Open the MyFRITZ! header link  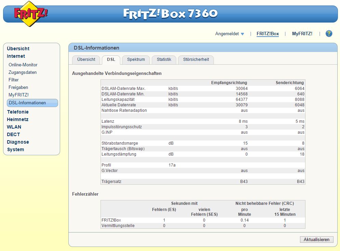click(302, 34)
